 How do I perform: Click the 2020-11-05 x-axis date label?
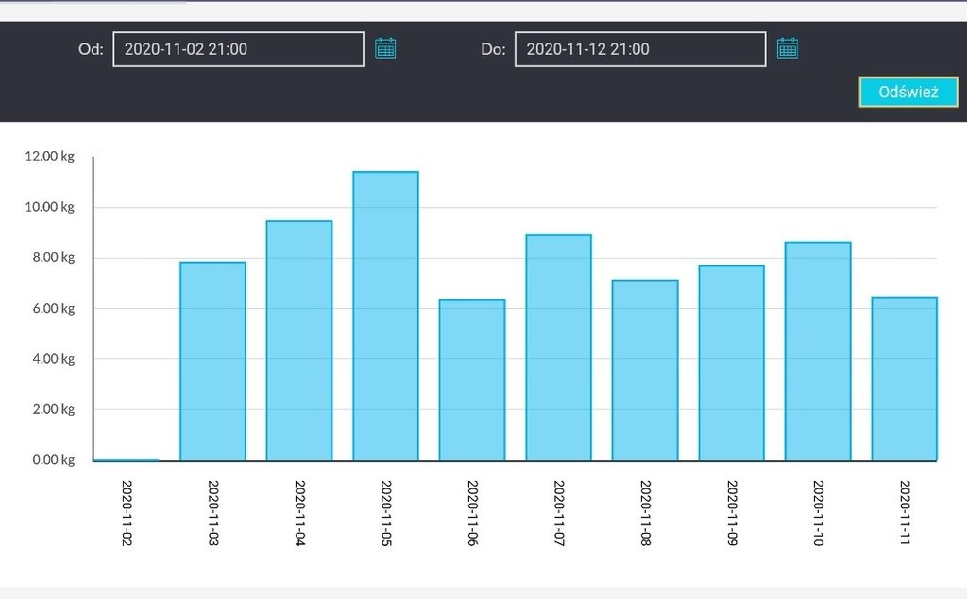[386, 515]
